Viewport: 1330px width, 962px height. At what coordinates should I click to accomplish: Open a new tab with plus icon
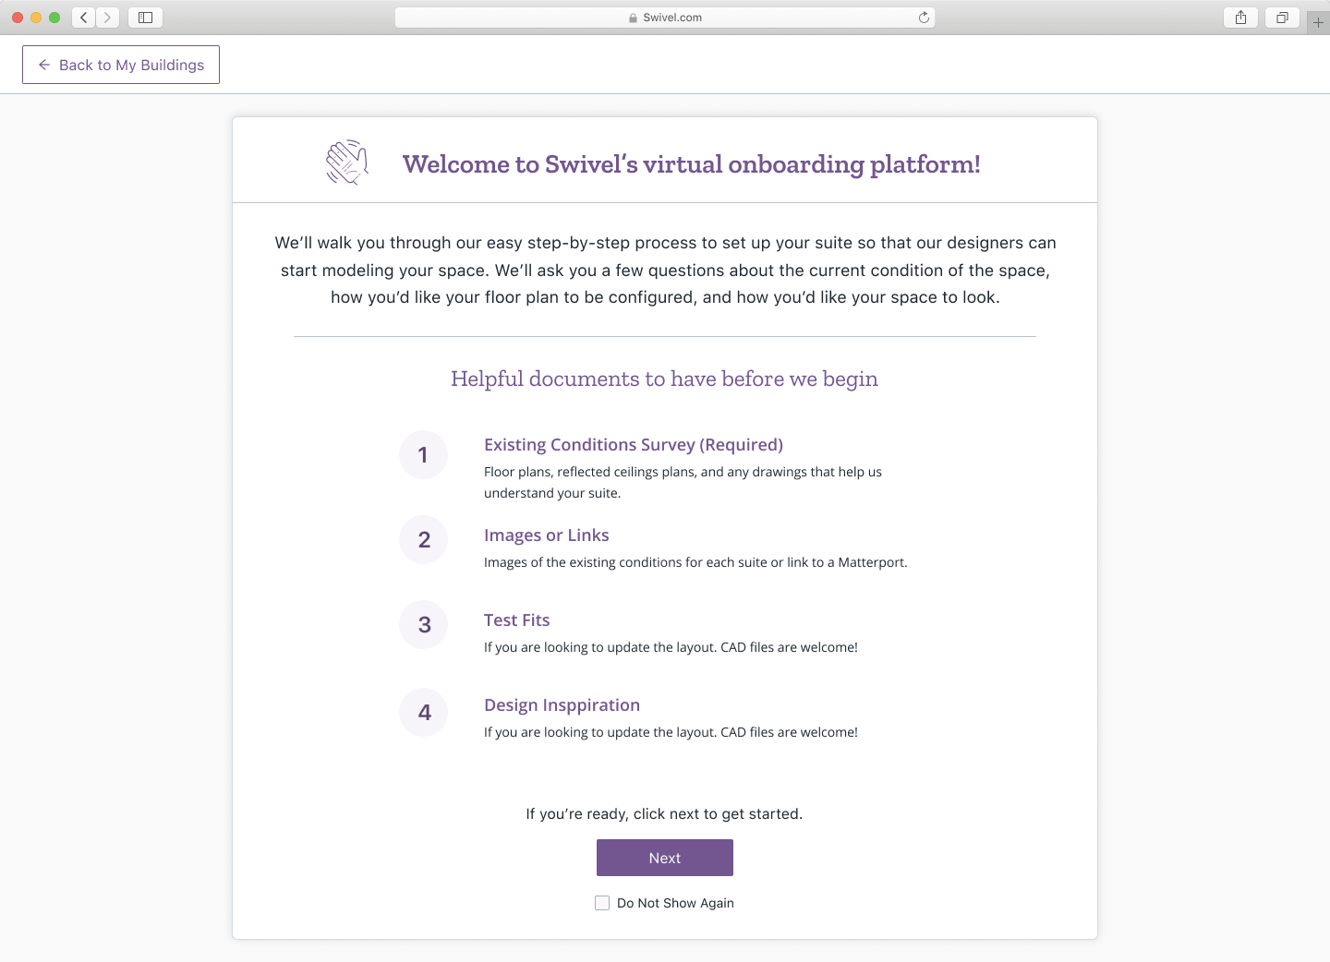pos(1318,22)
